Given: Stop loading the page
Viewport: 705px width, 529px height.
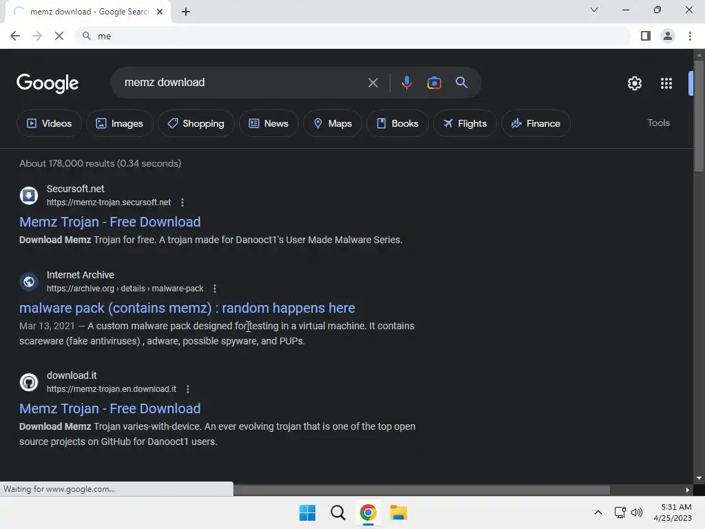Looking at the screenshot, I should (59, 36).
